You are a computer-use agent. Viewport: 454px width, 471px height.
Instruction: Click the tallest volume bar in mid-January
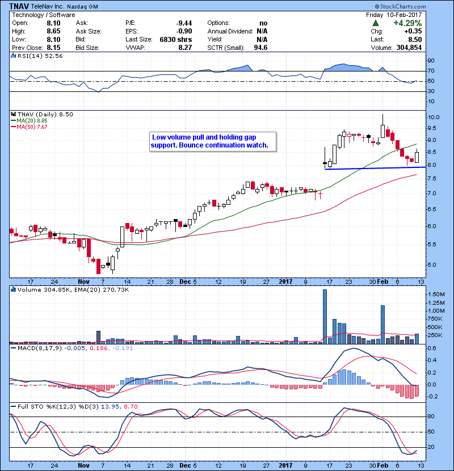[325, 317]
